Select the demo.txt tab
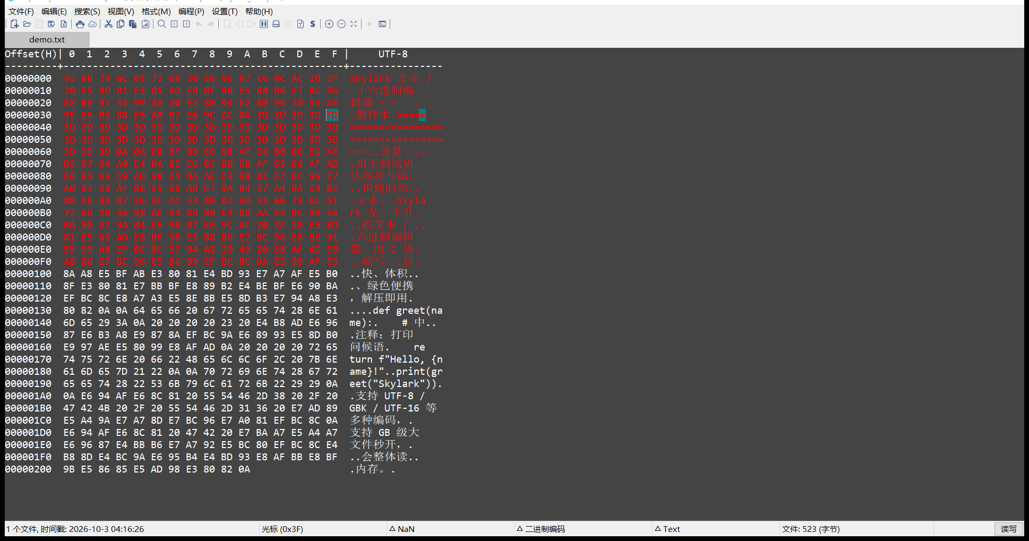The width and height of the screenshot is (1029, 541). pyautogui.click(x=47, y=39)
